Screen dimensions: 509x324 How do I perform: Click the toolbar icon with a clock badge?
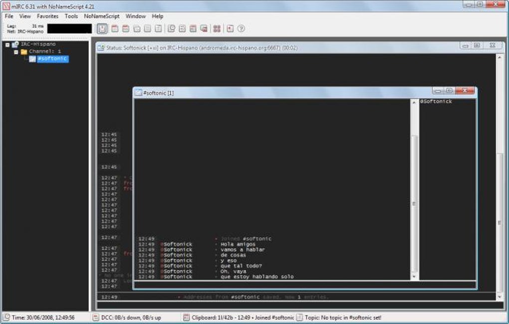click(171, 28)
